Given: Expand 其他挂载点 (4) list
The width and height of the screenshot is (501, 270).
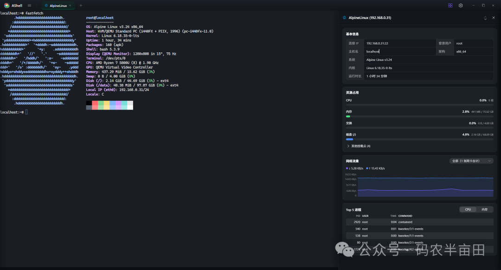Looking at the screenshot, I should click(359, 146).
